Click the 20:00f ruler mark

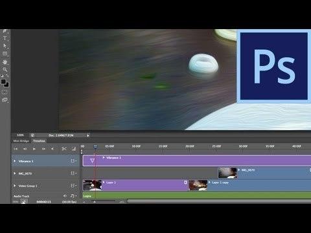point(190,146)
